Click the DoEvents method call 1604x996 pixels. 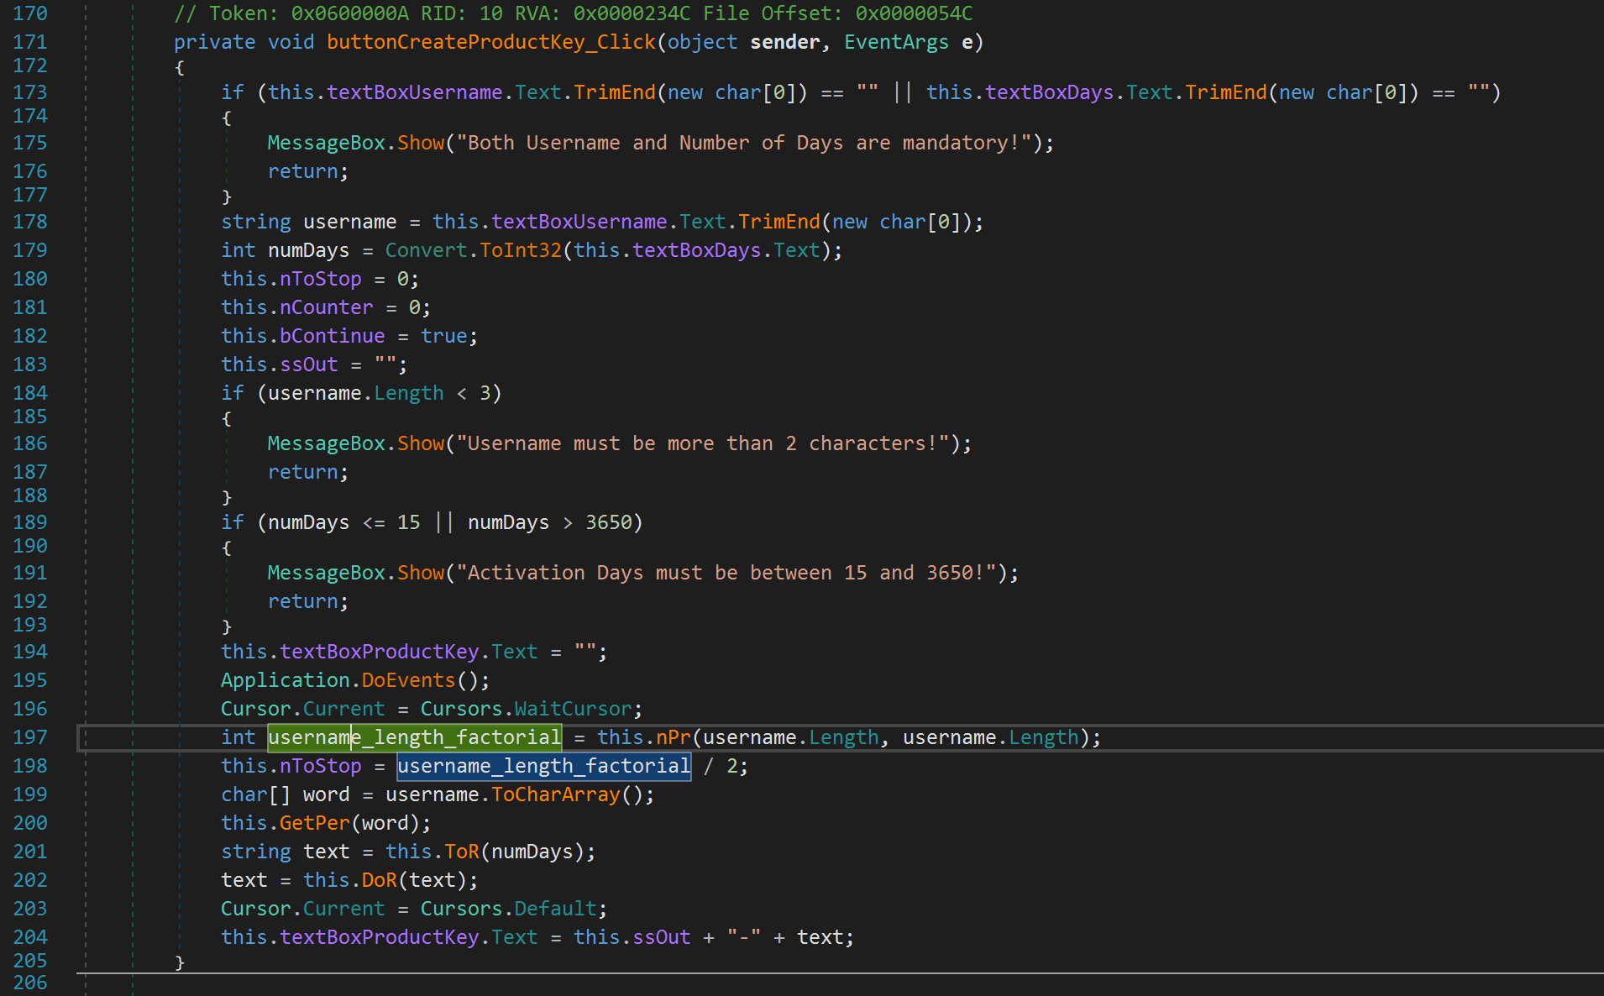point(409,680)
